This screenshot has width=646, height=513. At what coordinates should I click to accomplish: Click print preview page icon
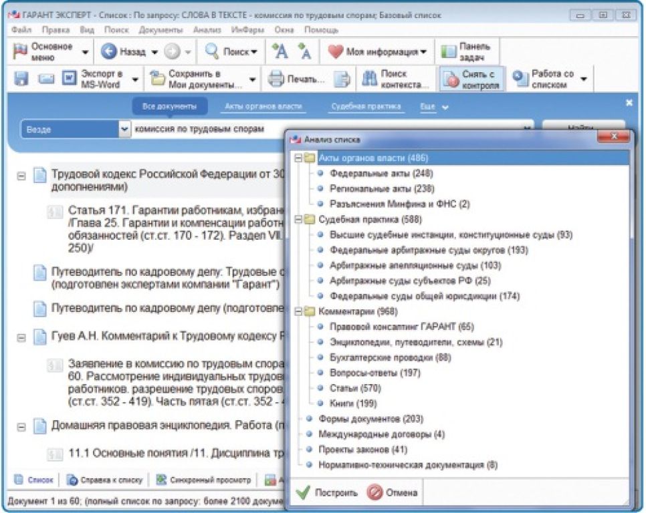click(342, 79)
